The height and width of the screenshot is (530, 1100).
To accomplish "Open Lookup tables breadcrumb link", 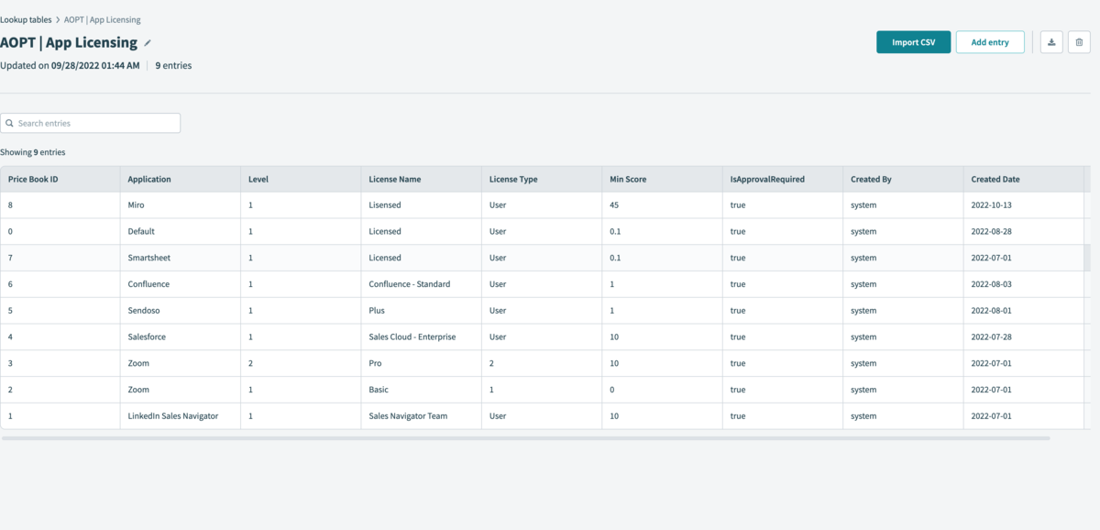I will [x=26, y=19].
